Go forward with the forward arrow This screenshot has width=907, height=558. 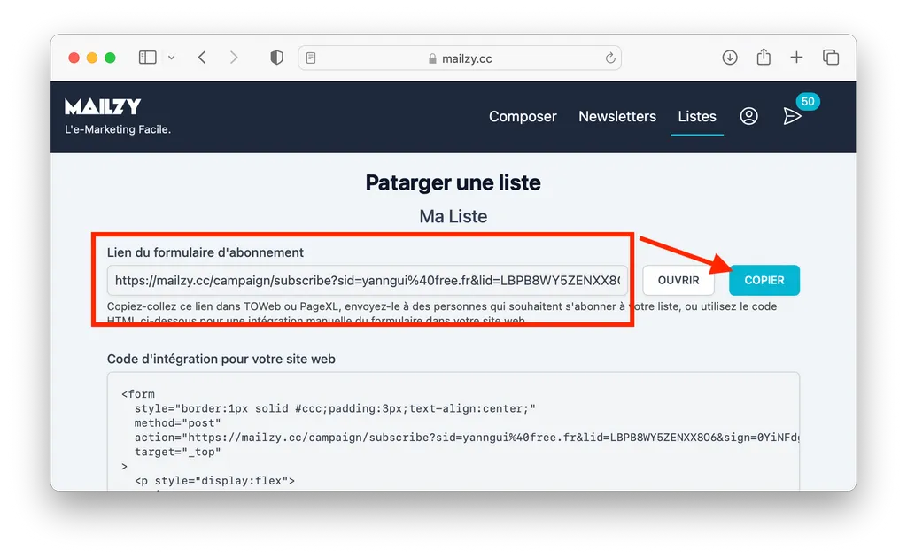234,58
